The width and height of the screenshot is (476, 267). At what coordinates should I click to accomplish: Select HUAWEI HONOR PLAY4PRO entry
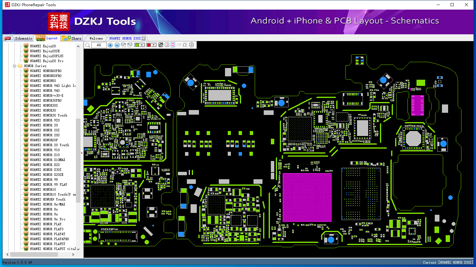(x=49, y=239)
